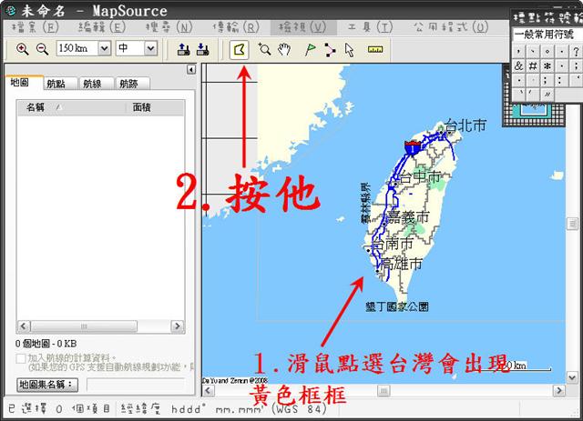Open the 公用程式(U) menu
This screenshot has width=583, height=421.
click(x=451, y=27)
